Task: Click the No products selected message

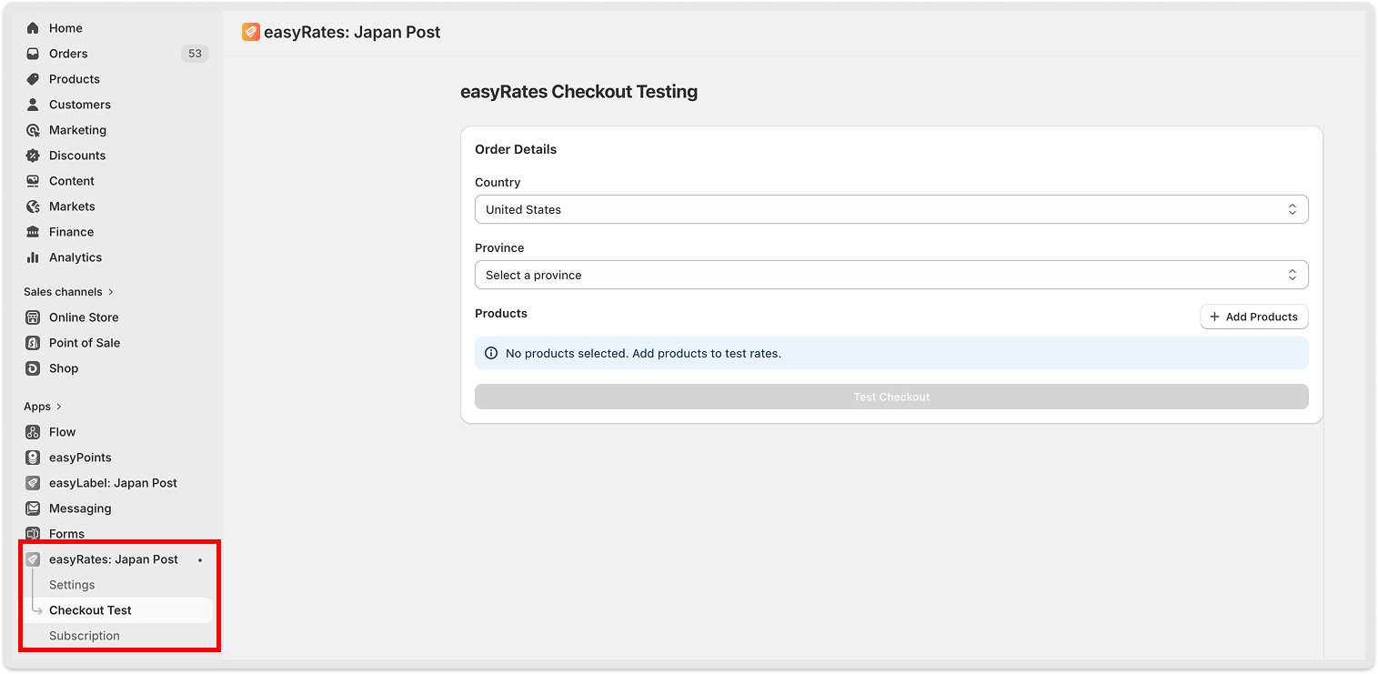Action: [x=643, y=353]
